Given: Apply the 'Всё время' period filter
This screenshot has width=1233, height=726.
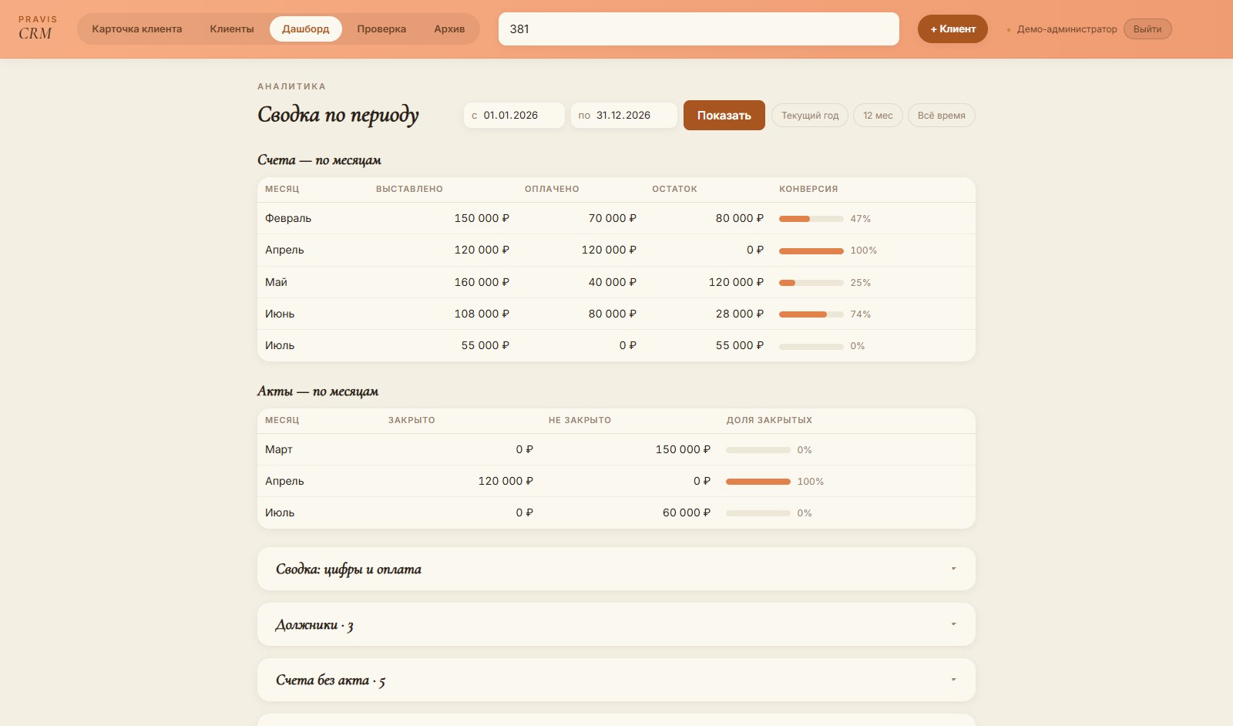Looking at the screenshot, I should (x=942, y=116).
